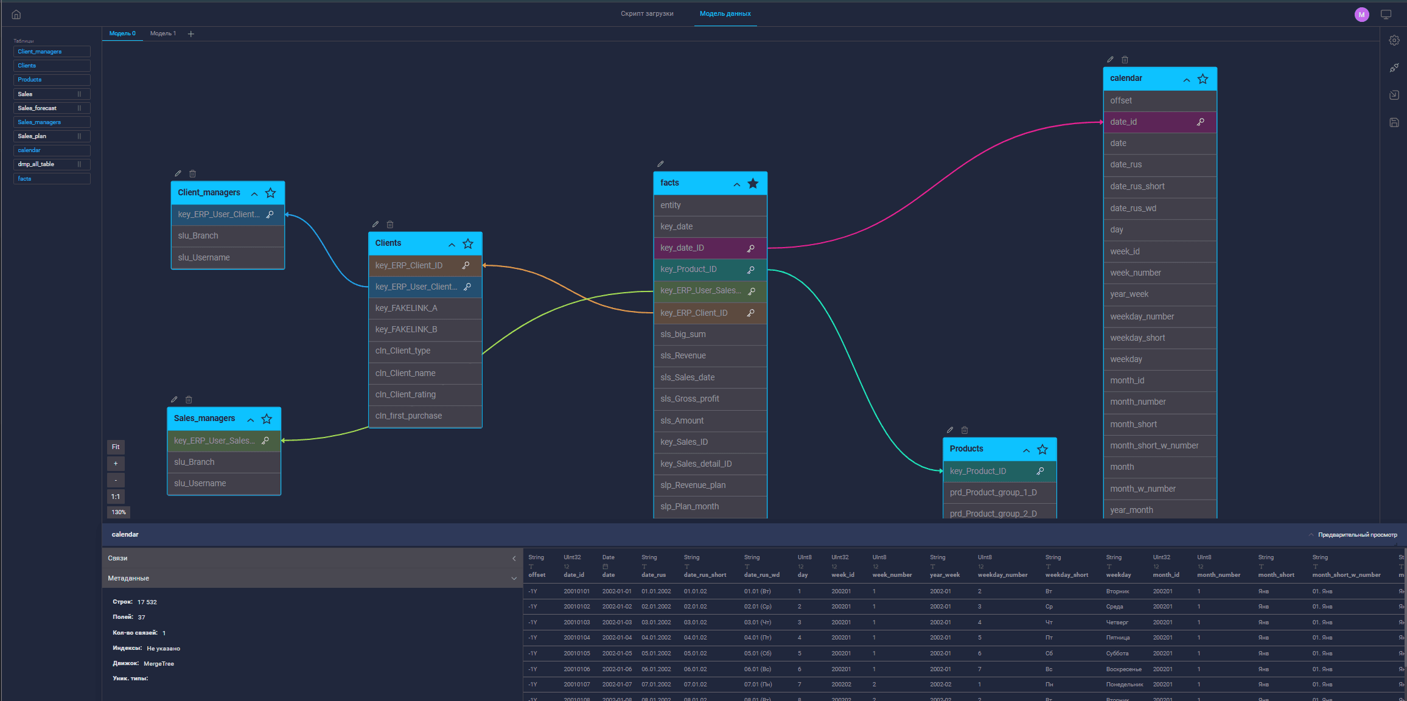Click the Fit zoom button
Viewport: 1407px width, 701px height.
pos(116,447)
